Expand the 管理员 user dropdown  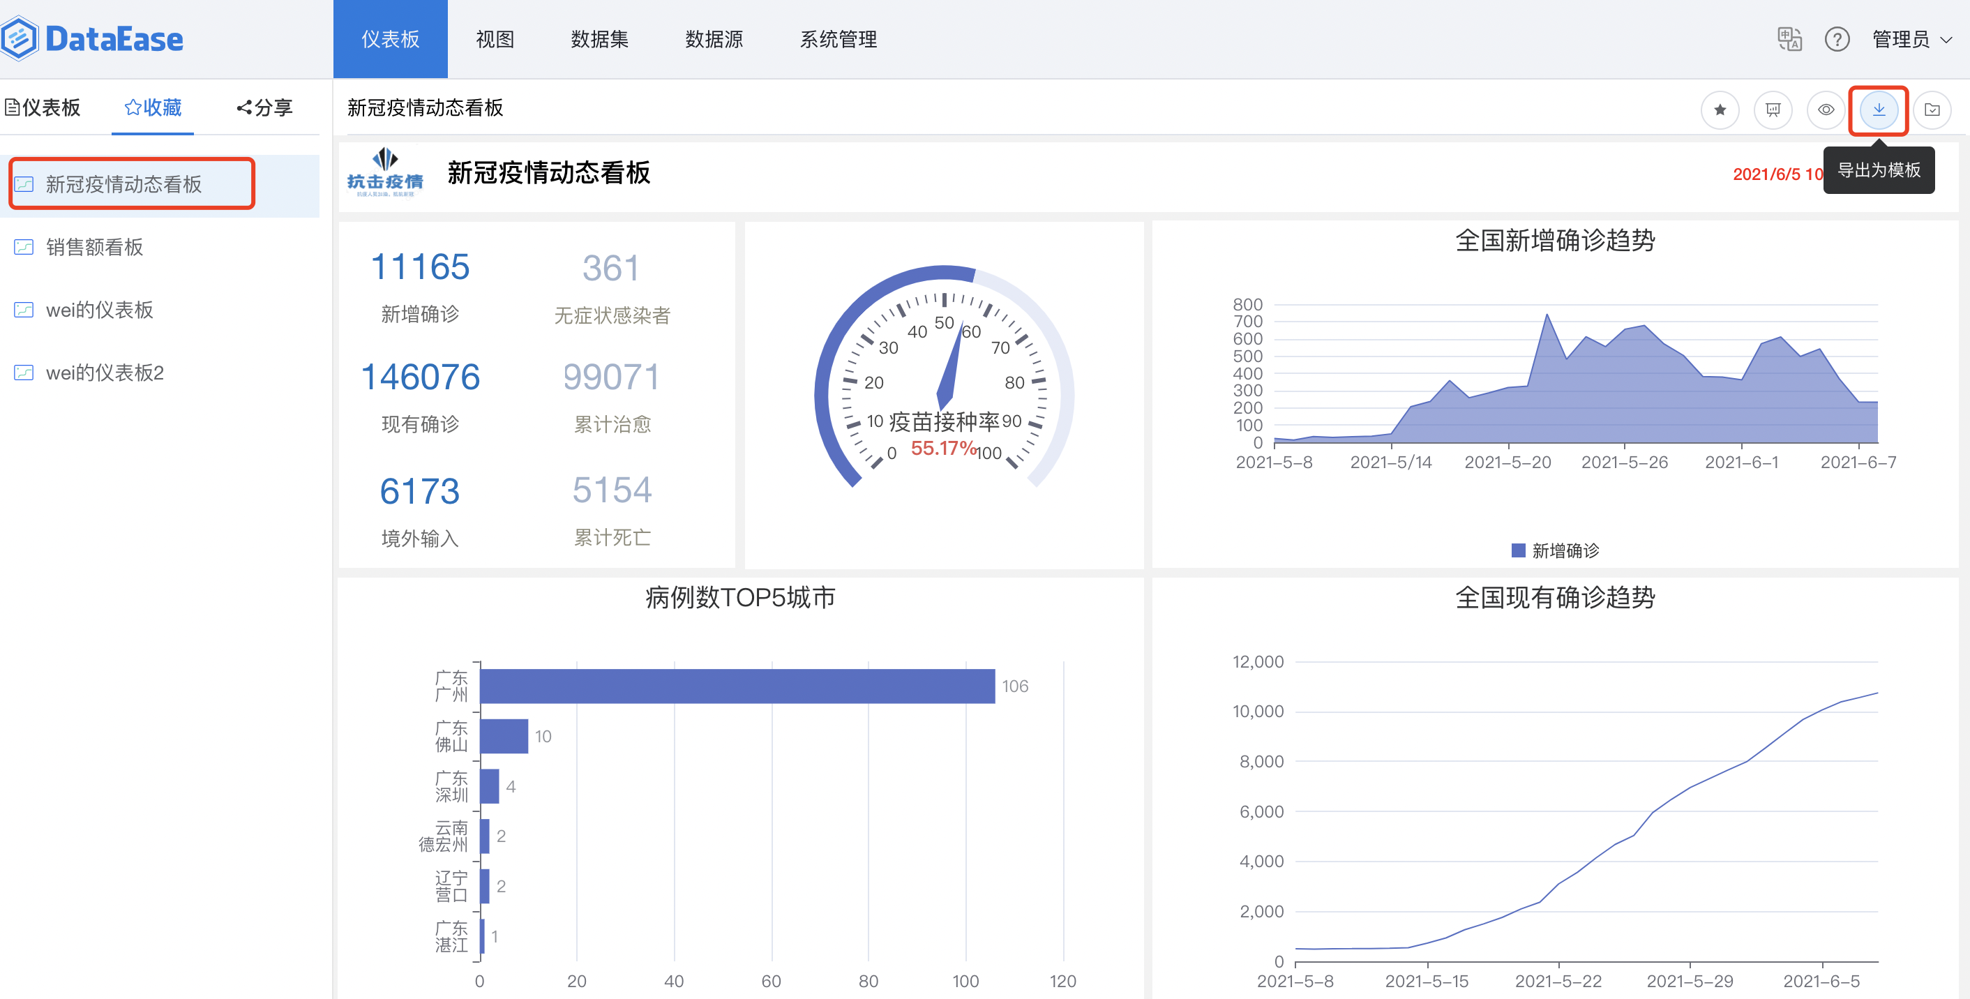click(x=1912, y=39)
